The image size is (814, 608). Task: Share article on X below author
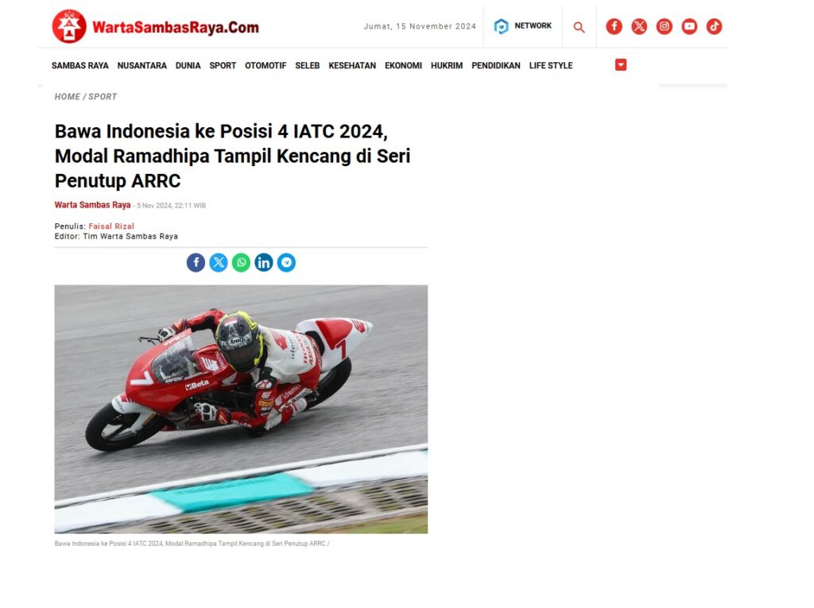[219, 263]
